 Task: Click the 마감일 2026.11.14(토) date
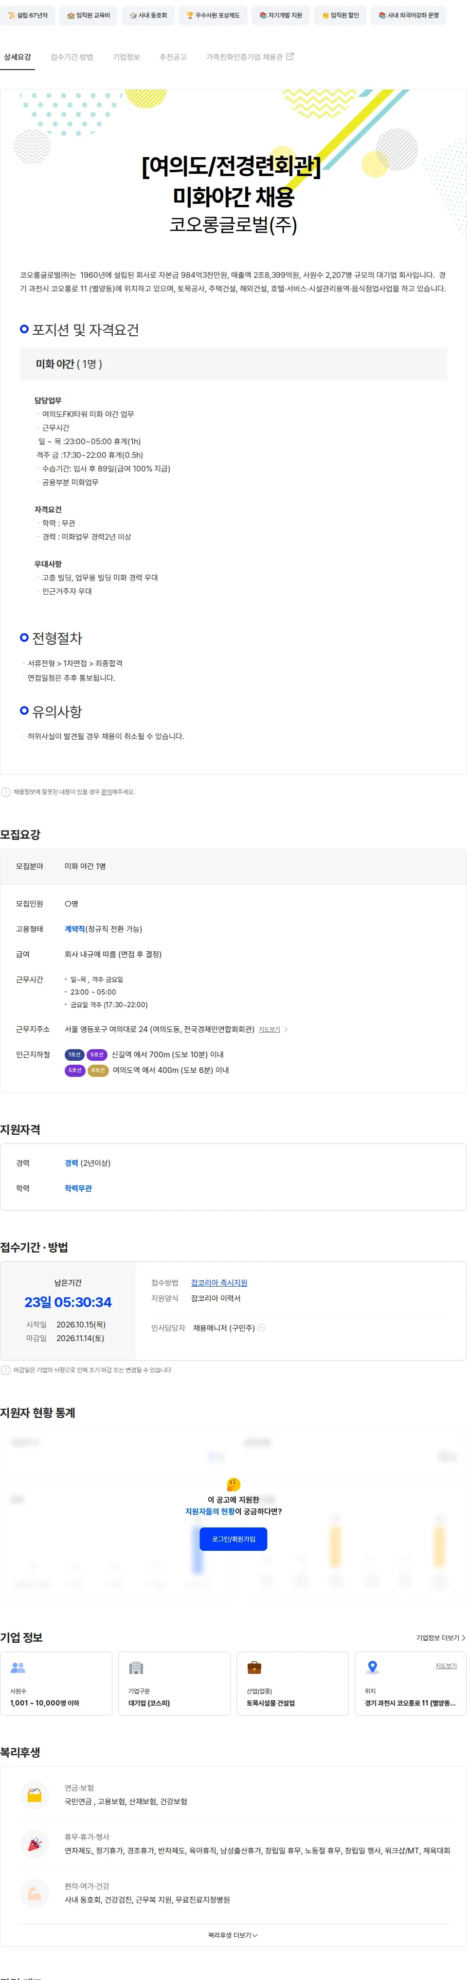pos(80,1338)
